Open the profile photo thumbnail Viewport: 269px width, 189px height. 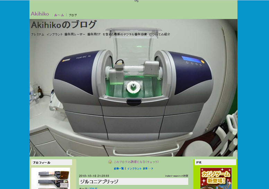point(51,179)
